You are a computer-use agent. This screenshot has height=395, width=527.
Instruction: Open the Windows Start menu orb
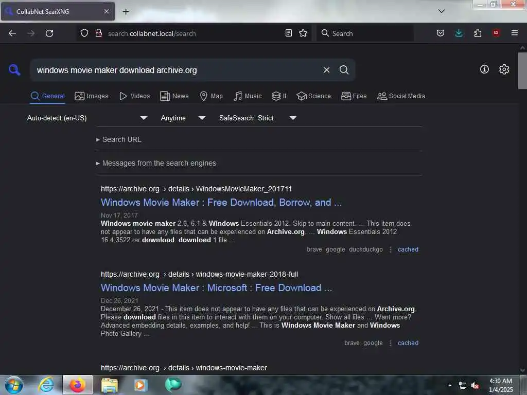click(x=14, y=385)
